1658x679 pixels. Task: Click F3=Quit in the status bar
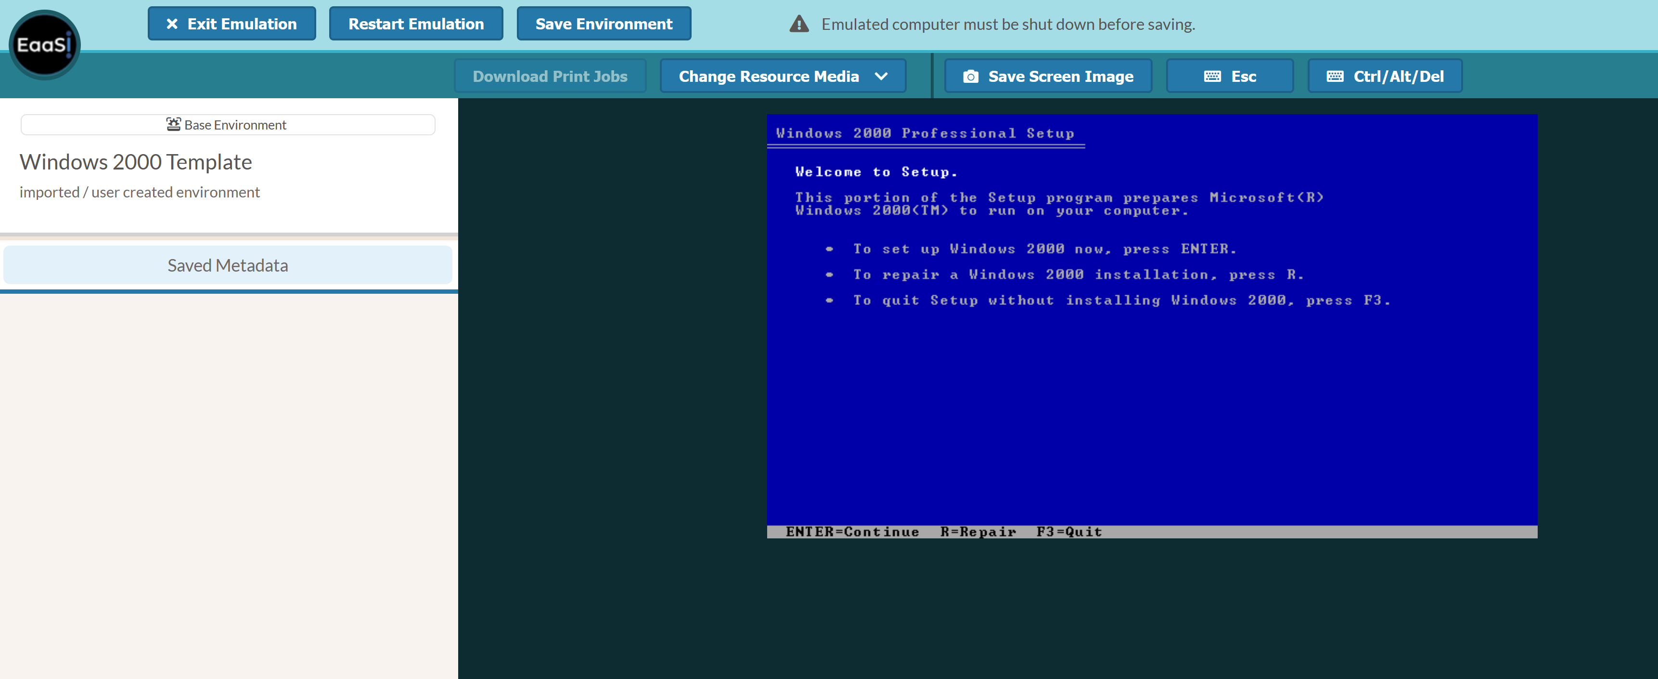1069,532
